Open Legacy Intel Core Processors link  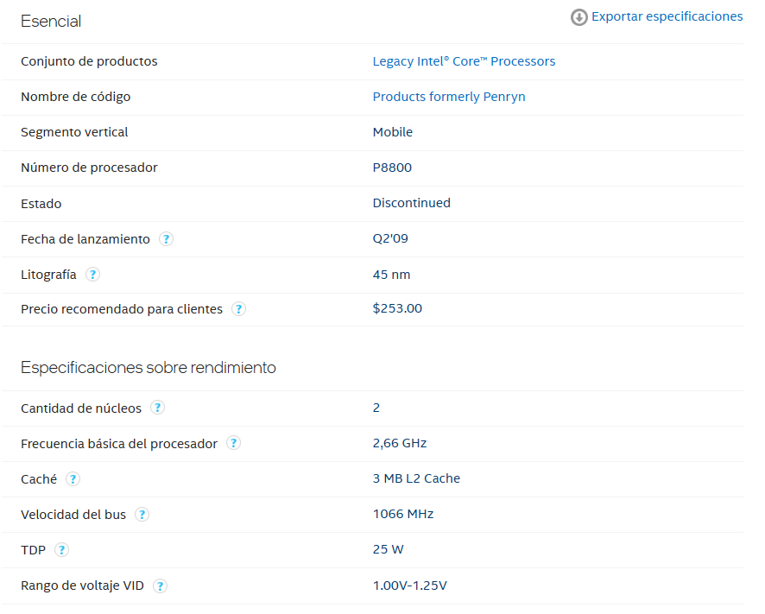click(x=464, y=61)
